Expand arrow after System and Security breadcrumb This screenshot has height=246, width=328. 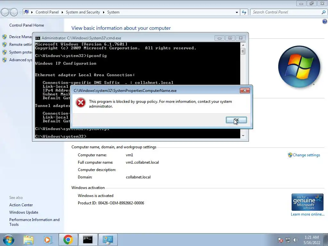[x=103, y=12]
